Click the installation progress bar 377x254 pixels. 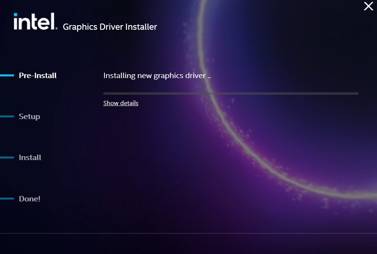click(231, 94)
